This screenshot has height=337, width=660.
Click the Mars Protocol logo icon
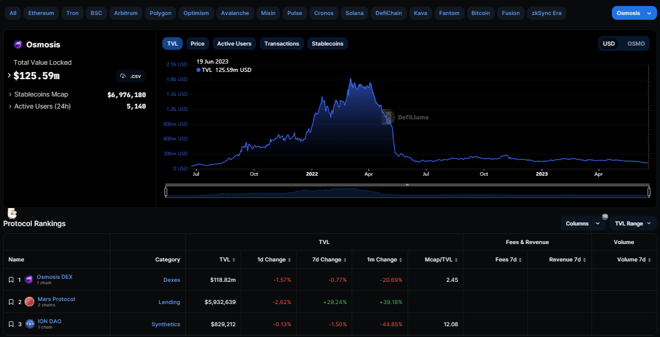pyautogui.click(x=29, y=302)
